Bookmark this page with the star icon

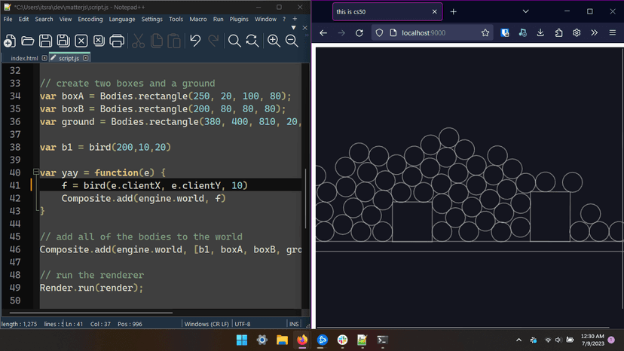[x=485, y=33]
